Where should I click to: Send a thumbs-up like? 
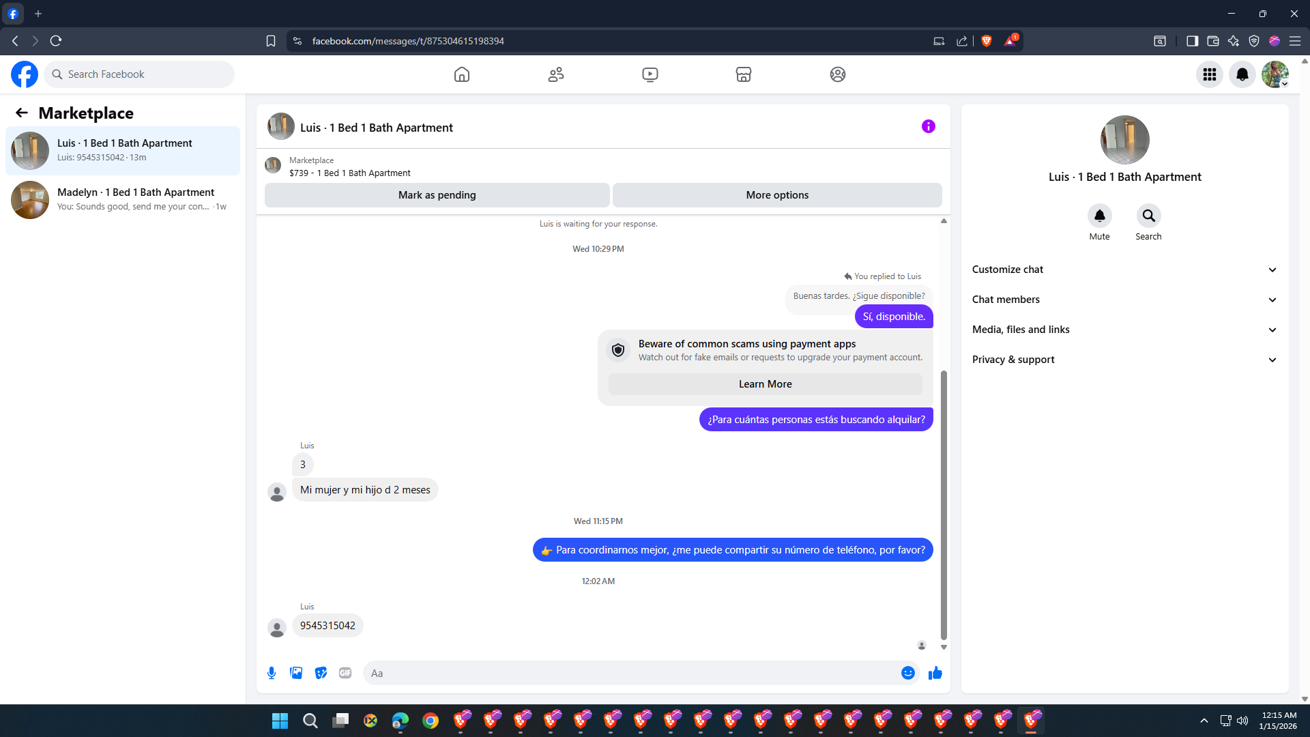(x=935, y=673)
